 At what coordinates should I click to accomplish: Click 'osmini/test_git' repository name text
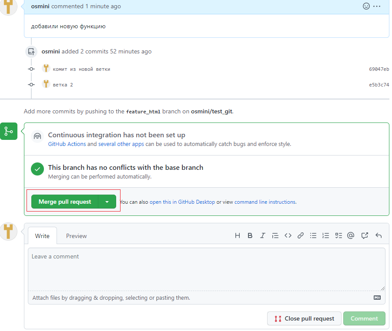(x=211, y=111)
